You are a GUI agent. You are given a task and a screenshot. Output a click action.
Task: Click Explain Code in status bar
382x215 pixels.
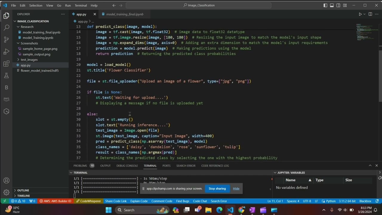[x=139, y=201]
